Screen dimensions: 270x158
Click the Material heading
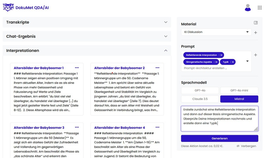[188, 24]
